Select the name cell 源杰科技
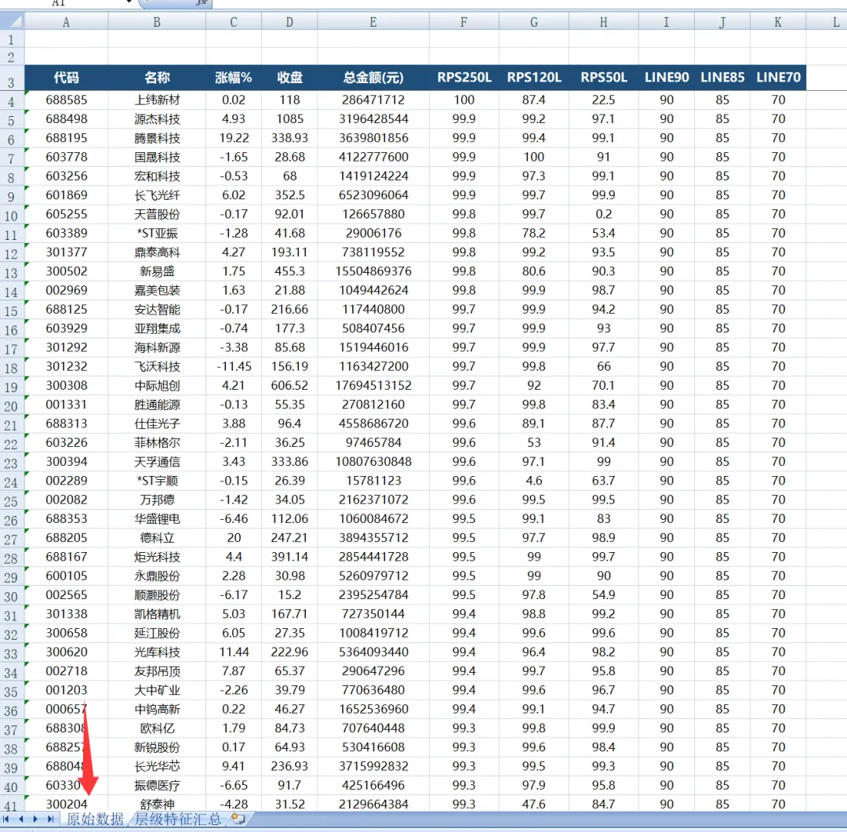This screenshot has height=832, width=847. pyautogui.click(x=157, y=119)
